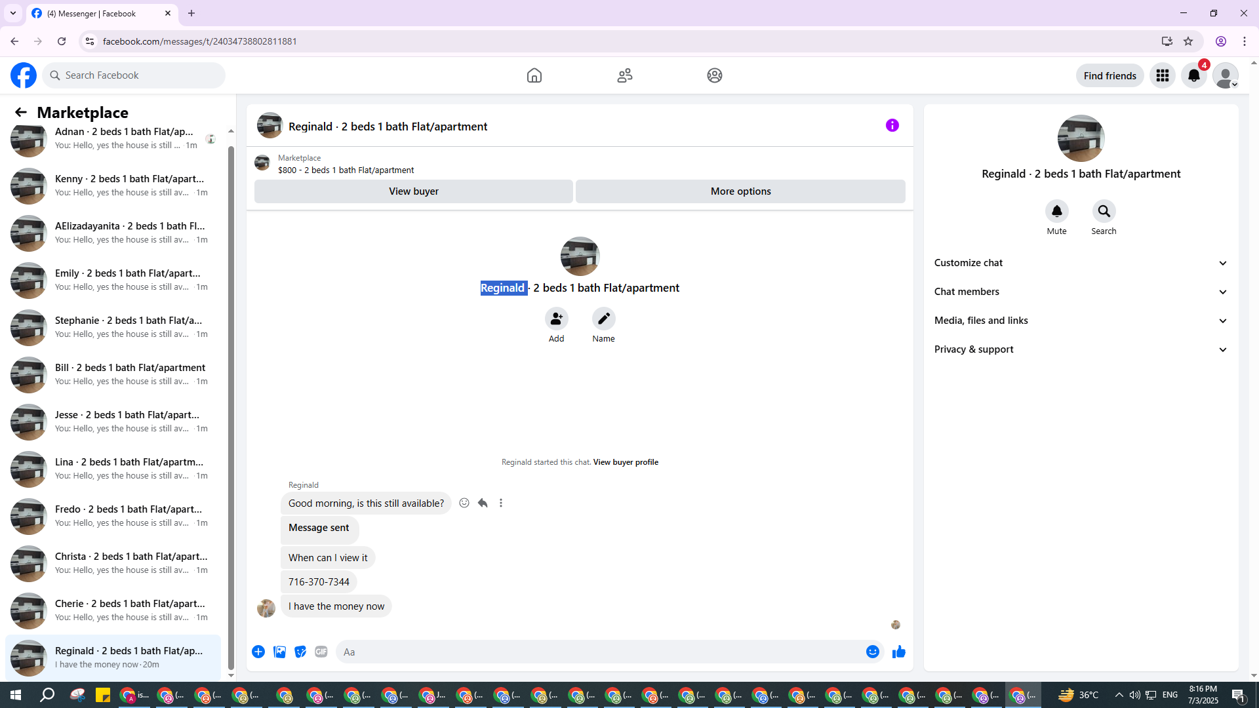Click reply arrow on first message
The width and height of the screenshot is (1259, 708).
(x=483, y=503)
